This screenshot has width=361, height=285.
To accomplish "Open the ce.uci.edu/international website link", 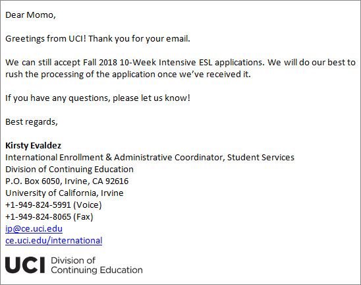I will pos(53,241).
